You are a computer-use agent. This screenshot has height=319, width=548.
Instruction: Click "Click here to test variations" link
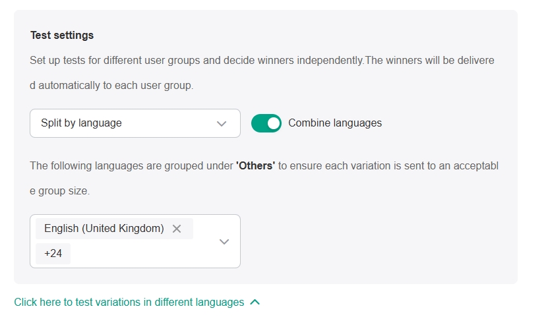(129, 303)
